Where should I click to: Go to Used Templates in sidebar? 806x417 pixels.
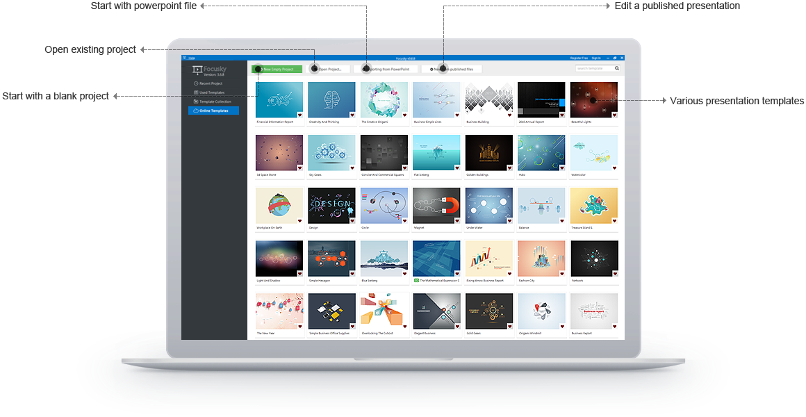click(211, 92)
